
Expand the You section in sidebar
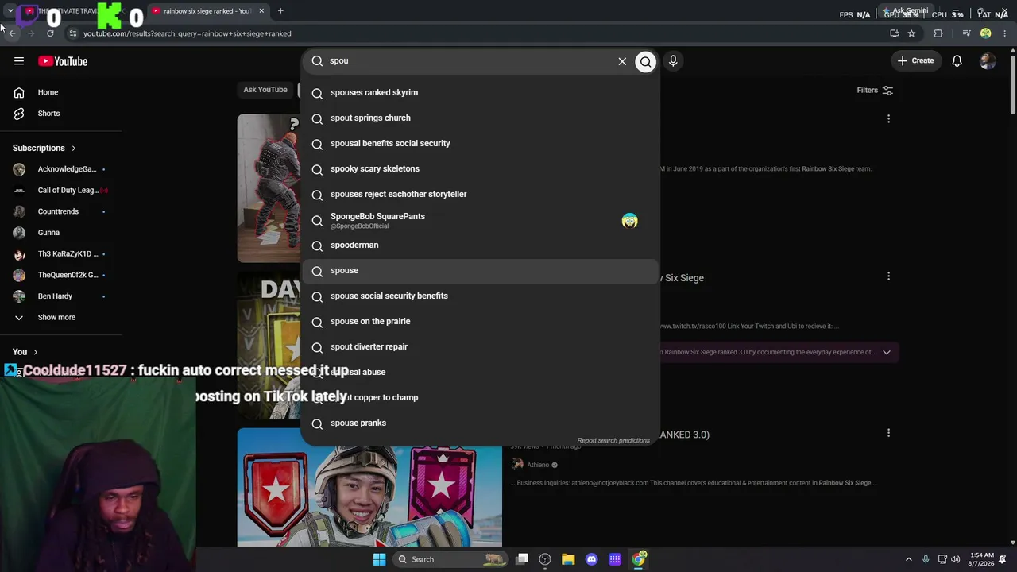[x=25, y=352]
